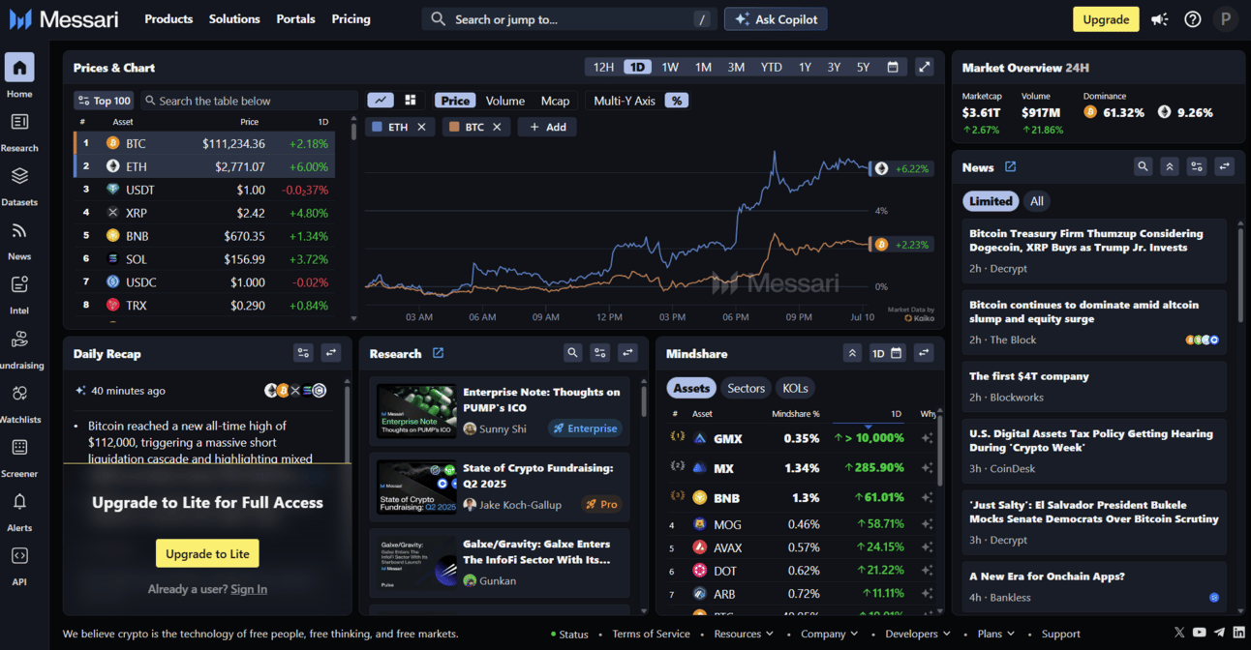Open the News sidebar icon
This screenshot has height=650, width=1251.
pyautogui.click(x=19, y=230)
